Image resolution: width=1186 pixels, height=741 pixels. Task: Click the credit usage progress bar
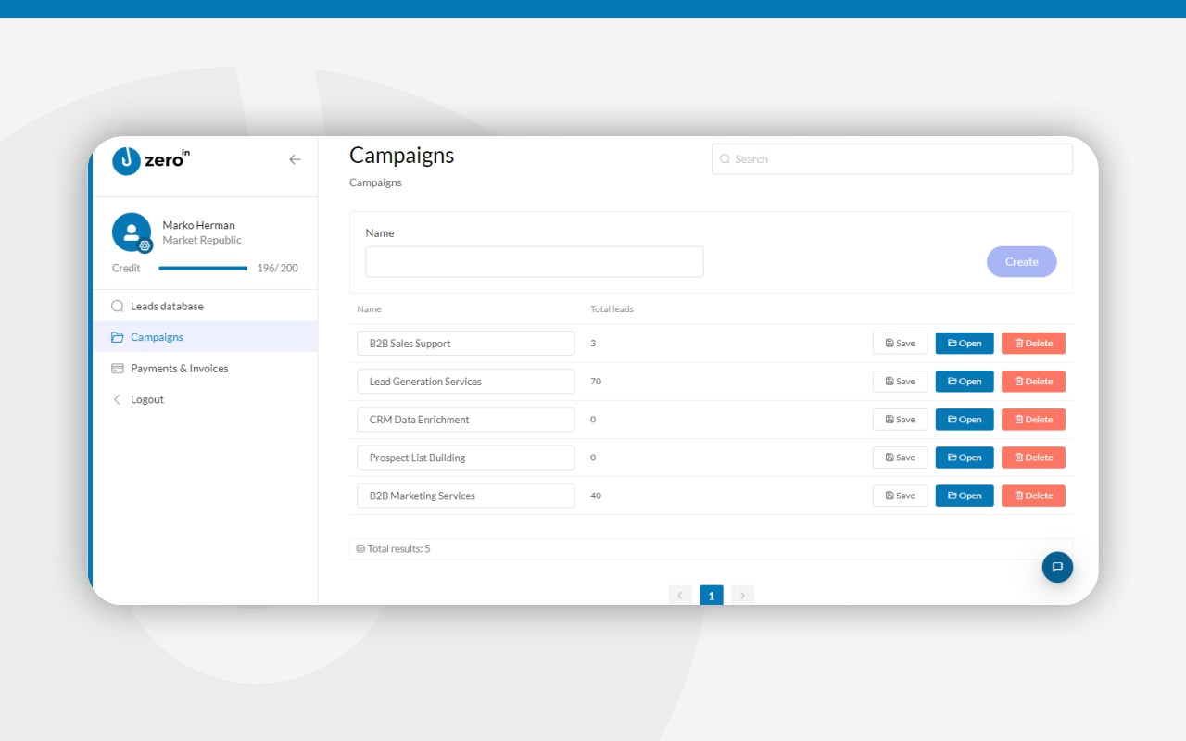203,269
